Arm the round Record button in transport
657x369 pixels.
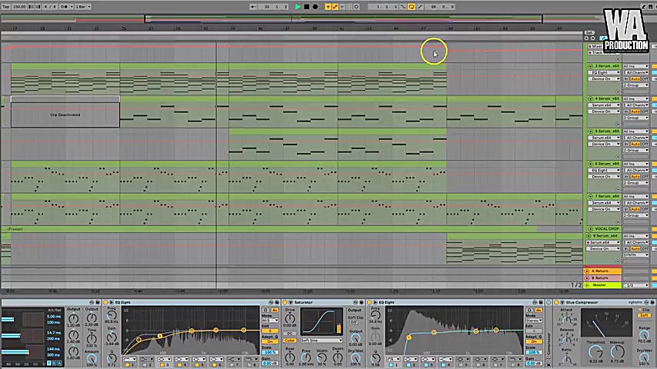315,7
